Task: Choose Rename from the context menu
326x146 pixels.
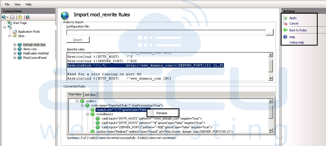Action: pyautogui.click(x=163, y=113)
